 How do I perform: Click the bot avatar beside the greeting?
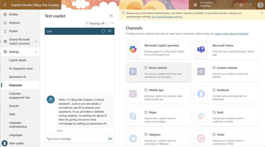click(51, 99)
